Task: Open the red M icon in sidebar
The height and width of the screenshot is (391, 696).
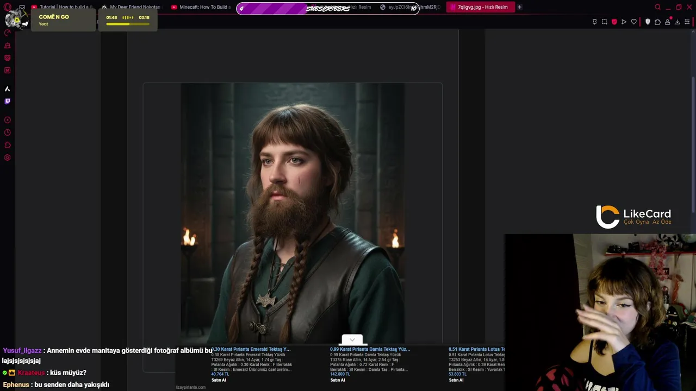Action: click(8, 71)
